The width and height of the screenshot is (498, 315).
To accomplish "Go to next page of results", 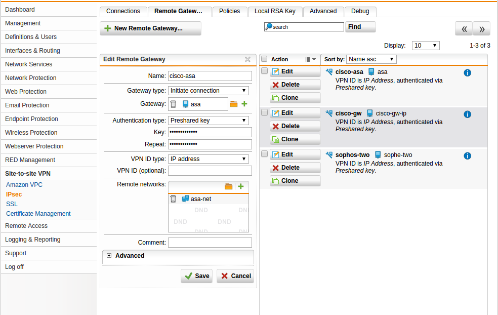I will coord(482,29).
